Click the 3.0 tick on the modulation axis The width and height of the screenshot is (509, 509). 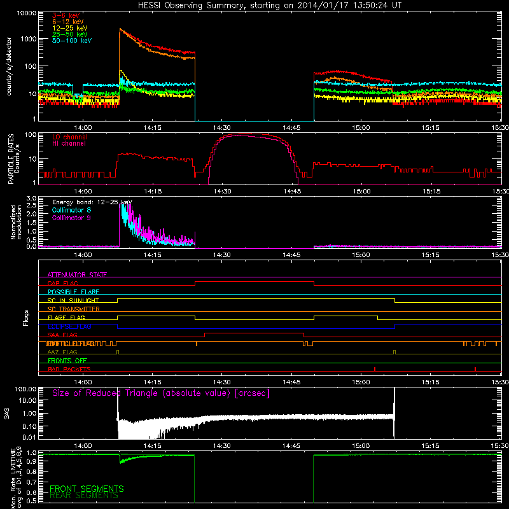click(x=31, y=199)
